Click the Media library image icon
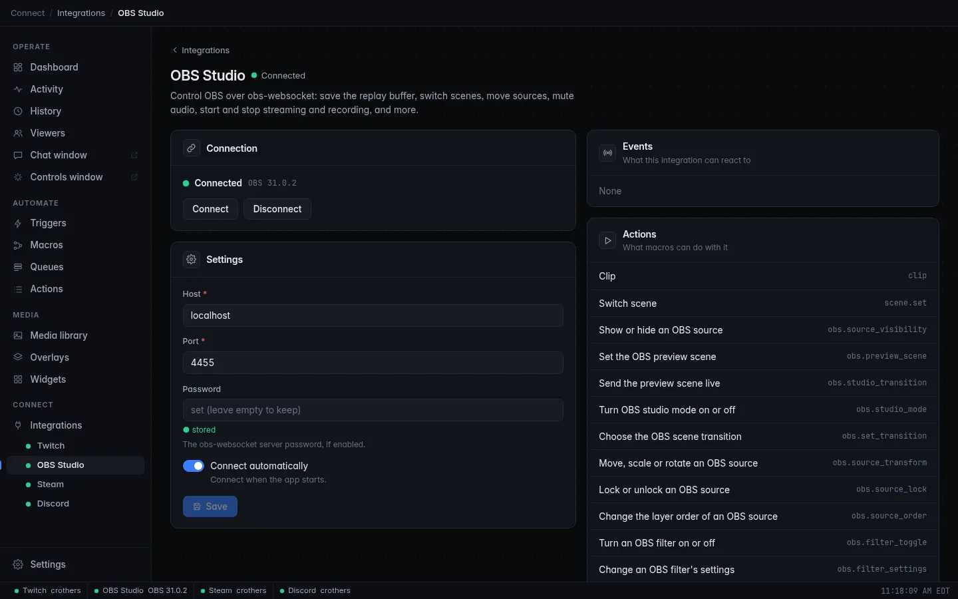 click(x=18, y=335)
